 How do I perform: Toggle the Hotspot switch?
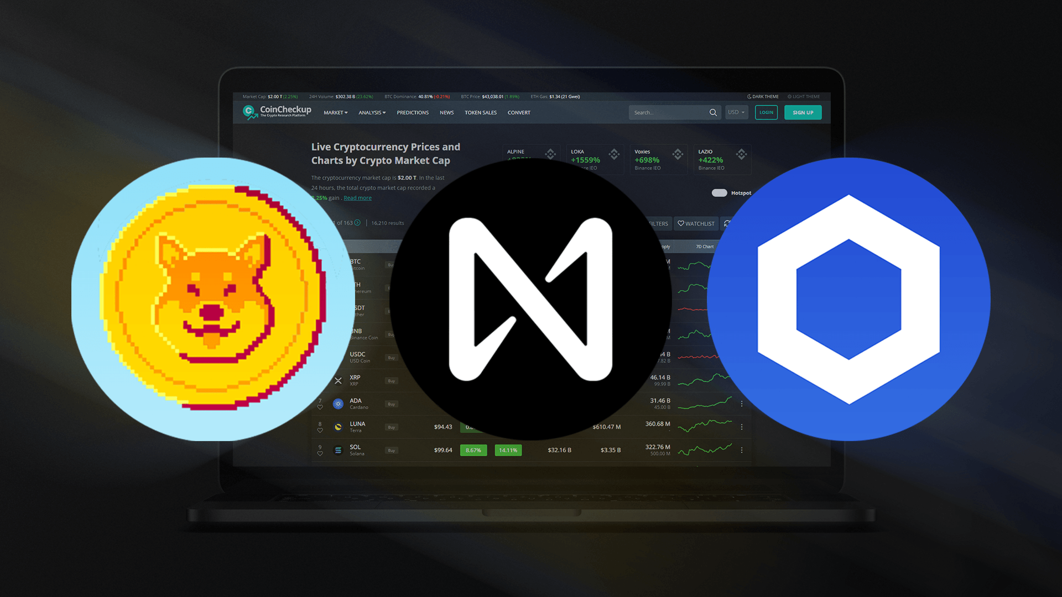719,193
